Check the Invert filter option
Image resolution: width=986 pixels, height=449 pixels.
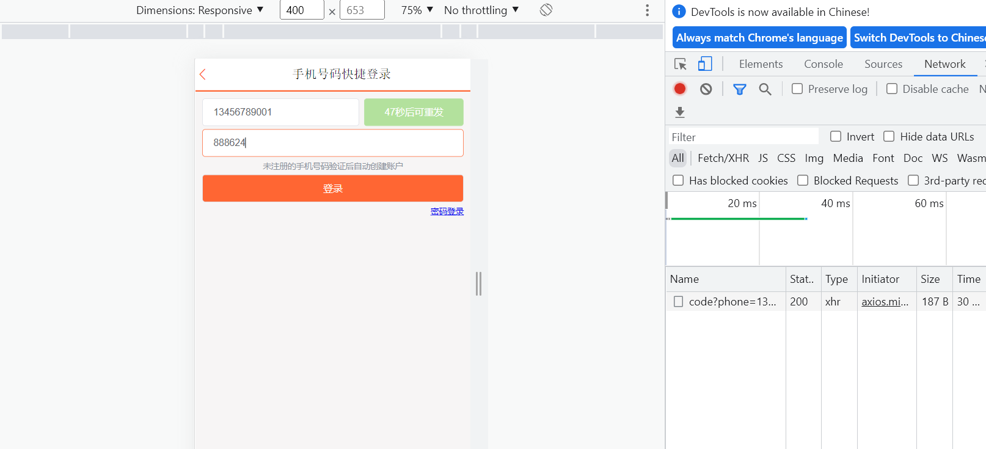pos(836,137)
